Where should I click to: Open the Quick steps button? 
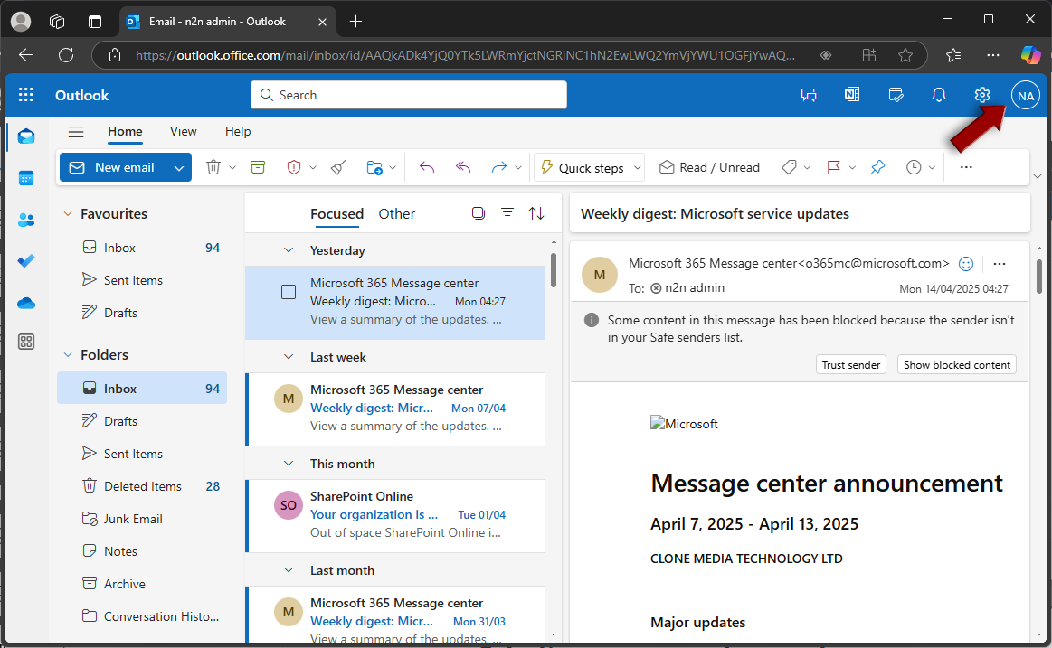tap(583, 167)
